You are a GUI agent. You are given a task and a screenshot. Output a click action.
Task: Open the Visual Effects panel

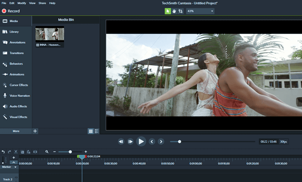click(16, 117)
